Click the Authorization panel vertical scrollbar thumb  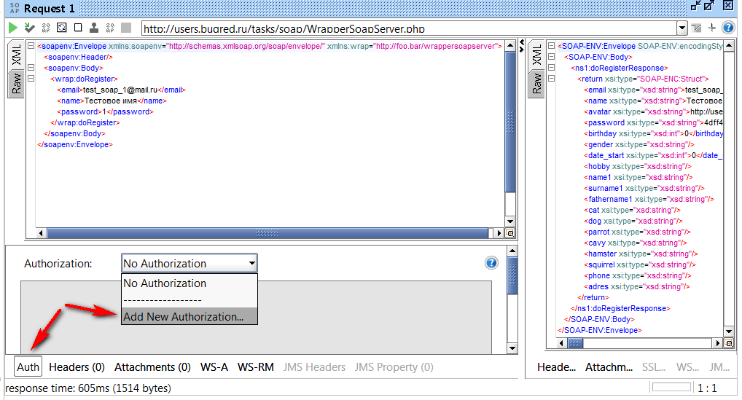512,275
